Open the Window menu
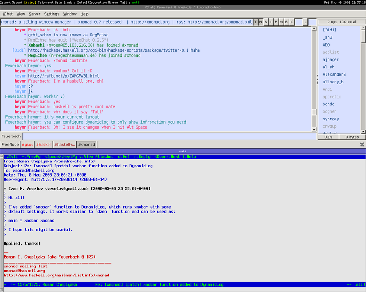 [70, 14]
